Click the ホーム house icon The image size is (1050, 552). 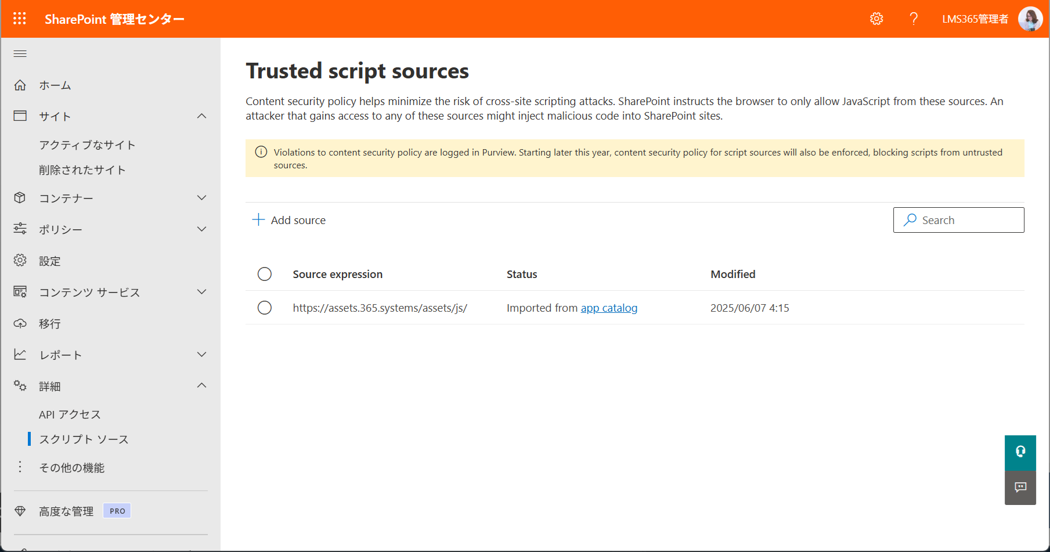[x=20, y=85]
